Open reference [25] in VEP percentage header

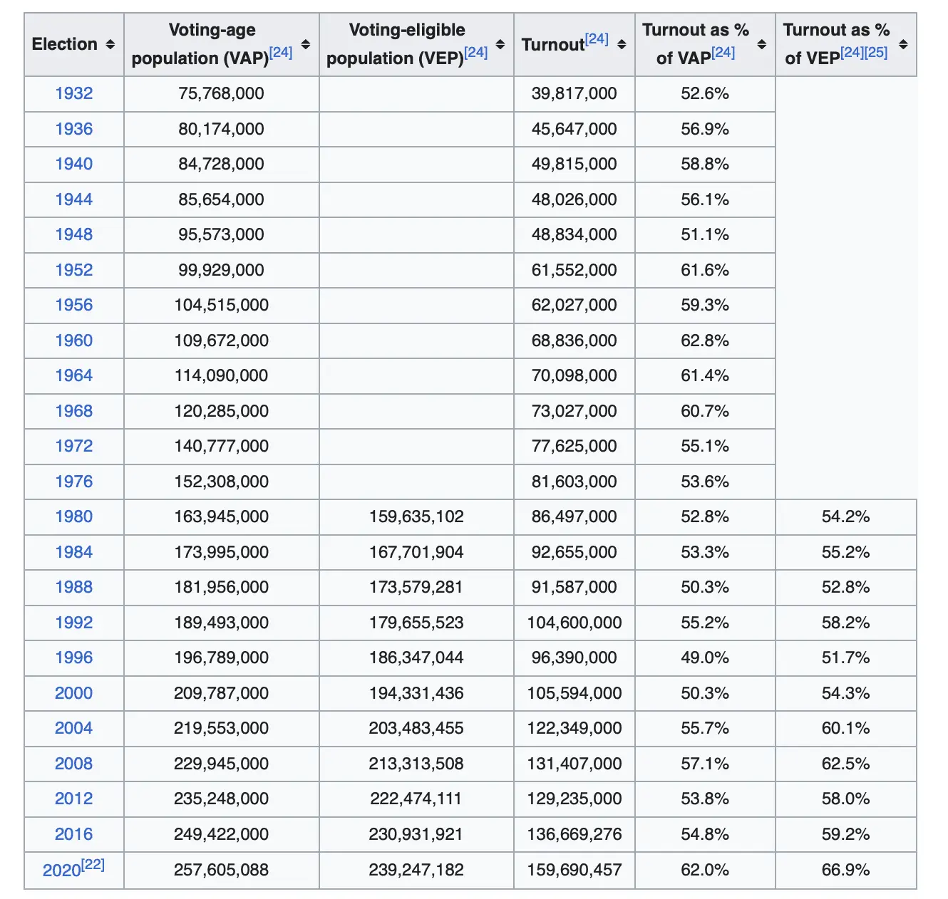click(876, 53)
